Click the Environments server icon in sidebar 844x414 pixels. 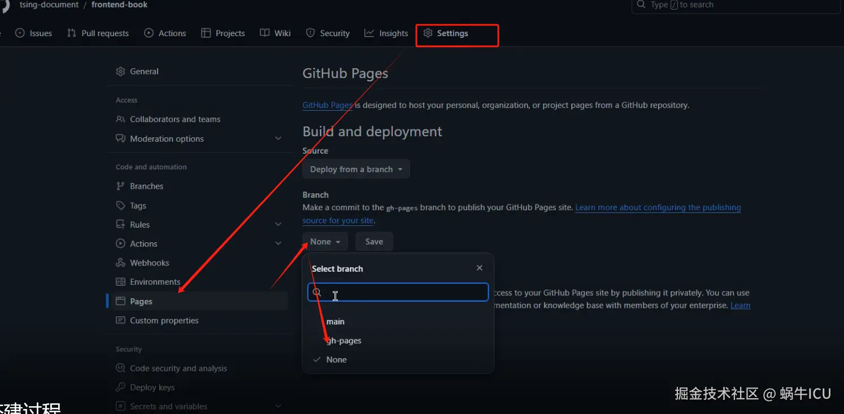tap(120, 282)
